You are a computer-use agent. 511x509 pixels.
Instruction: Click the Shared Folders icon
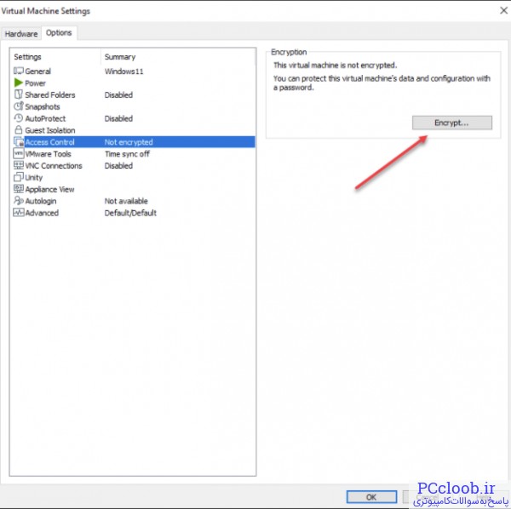19,94
